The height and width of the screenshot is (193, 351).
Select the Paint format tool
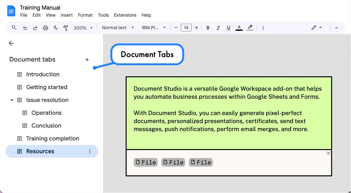pyautogui.click(x=66, y=28)
